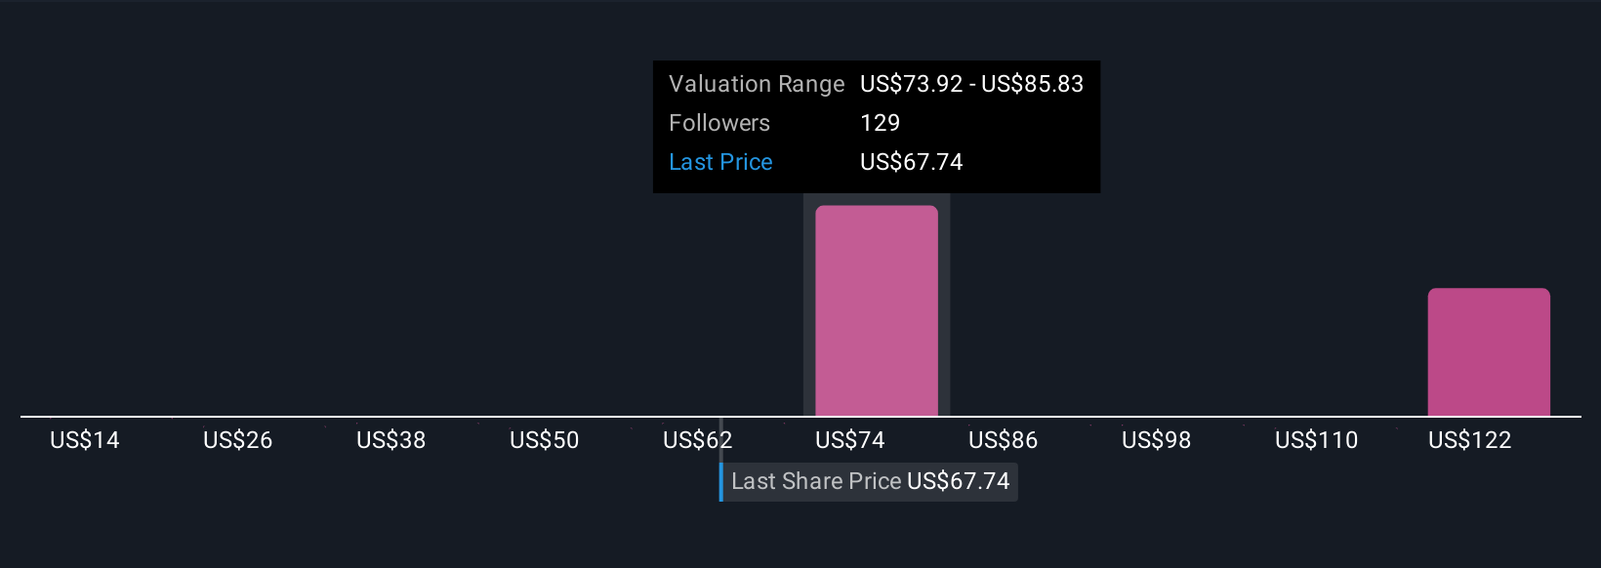Click the Followers count 129 in tooltip

tap(881, 123)
